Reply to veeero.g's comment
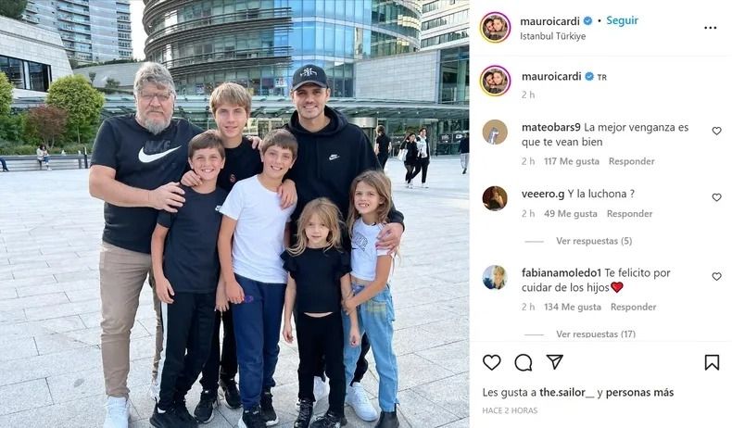The width and height of the screenshot is (732, 428). click(x=629, y=213)
